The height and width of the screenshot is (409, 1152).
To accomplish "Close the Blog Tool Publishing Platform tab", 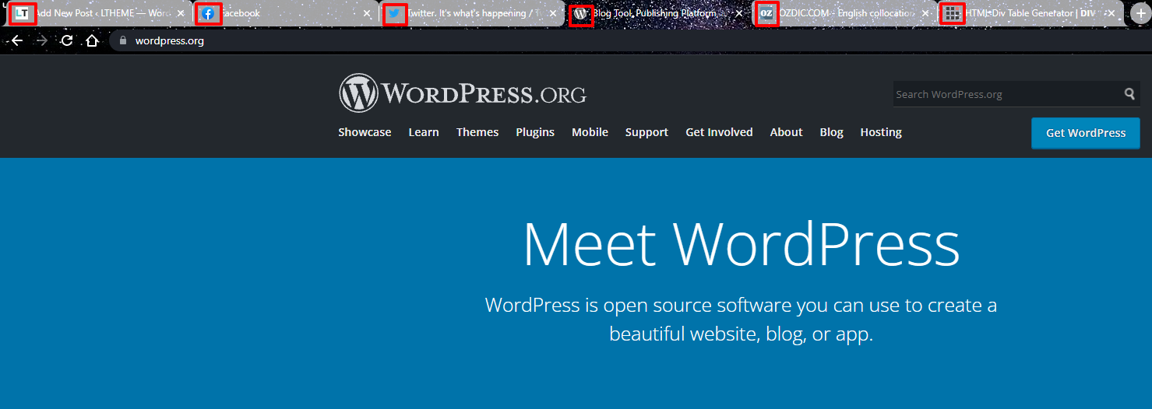I will (x=738, y=13).
